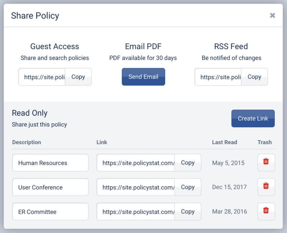Remove ER Committee link with trash icon

266,211
